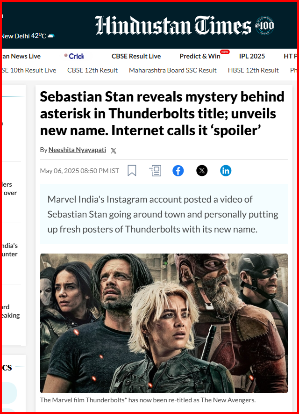Open author Neeshita Nyayapati's page

[x=77, y=150]
